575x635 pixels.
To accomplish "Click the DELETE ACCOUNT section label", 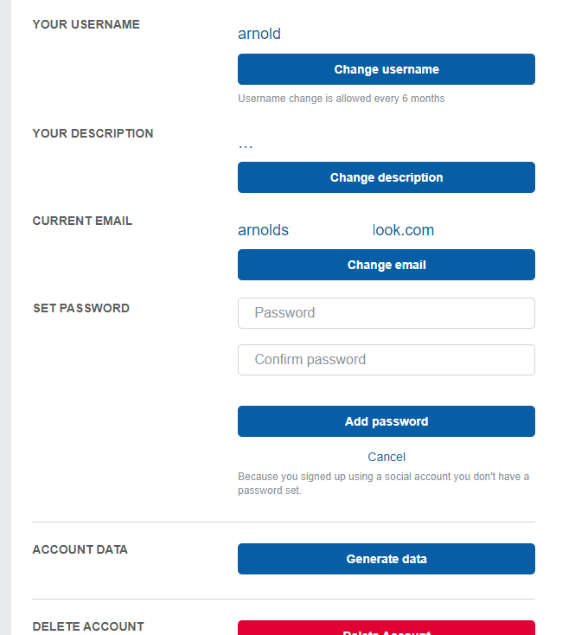I will (x=88, y=626).
